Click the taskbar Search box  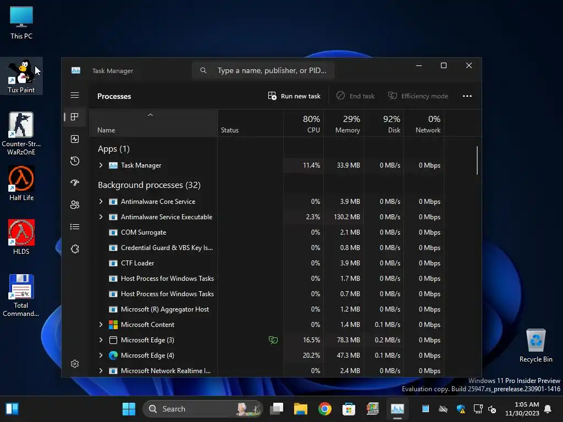[x=202, y=409]
